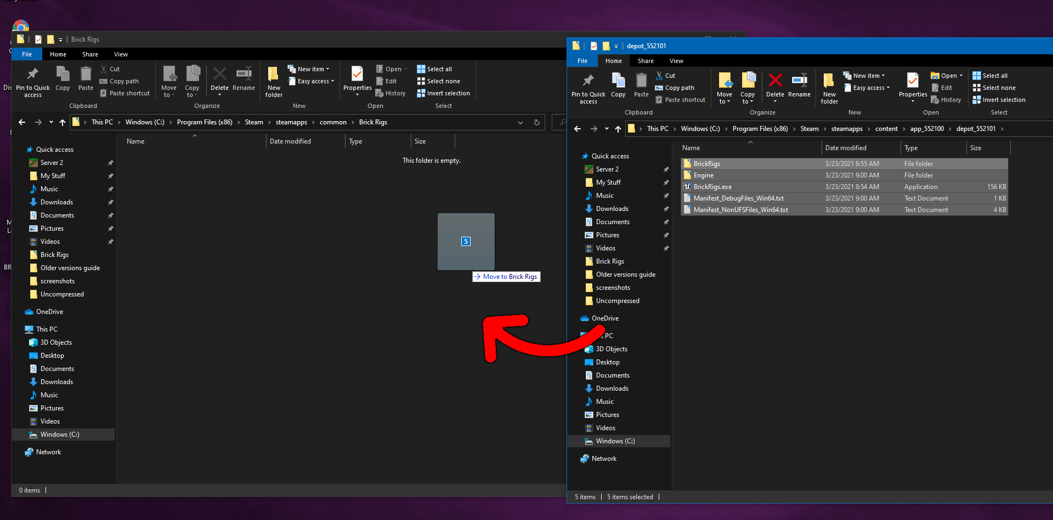Select the Manifest_DebugFiles_Win64.txt file
Image resolution: width=1053 pixels, height=520 pixels.
click(x=845, y=198)
